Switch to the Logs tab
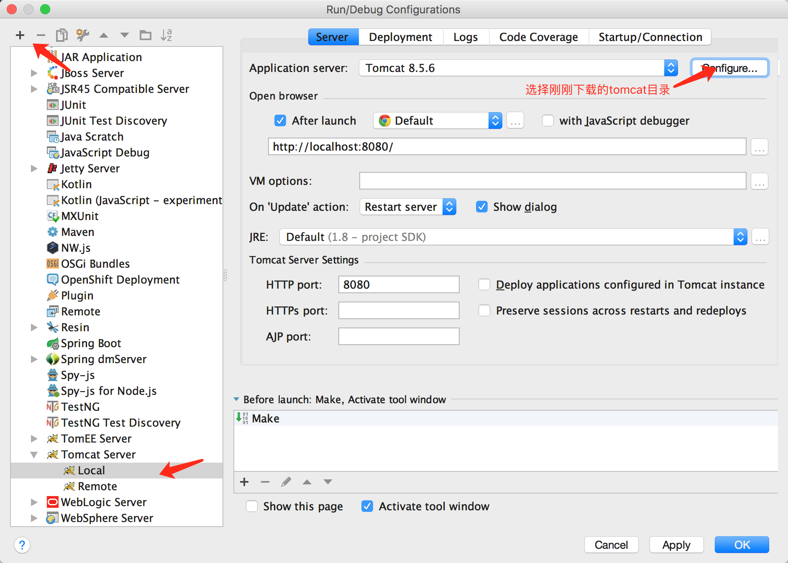This screenshot has height=563, width=788. [466, 37]
